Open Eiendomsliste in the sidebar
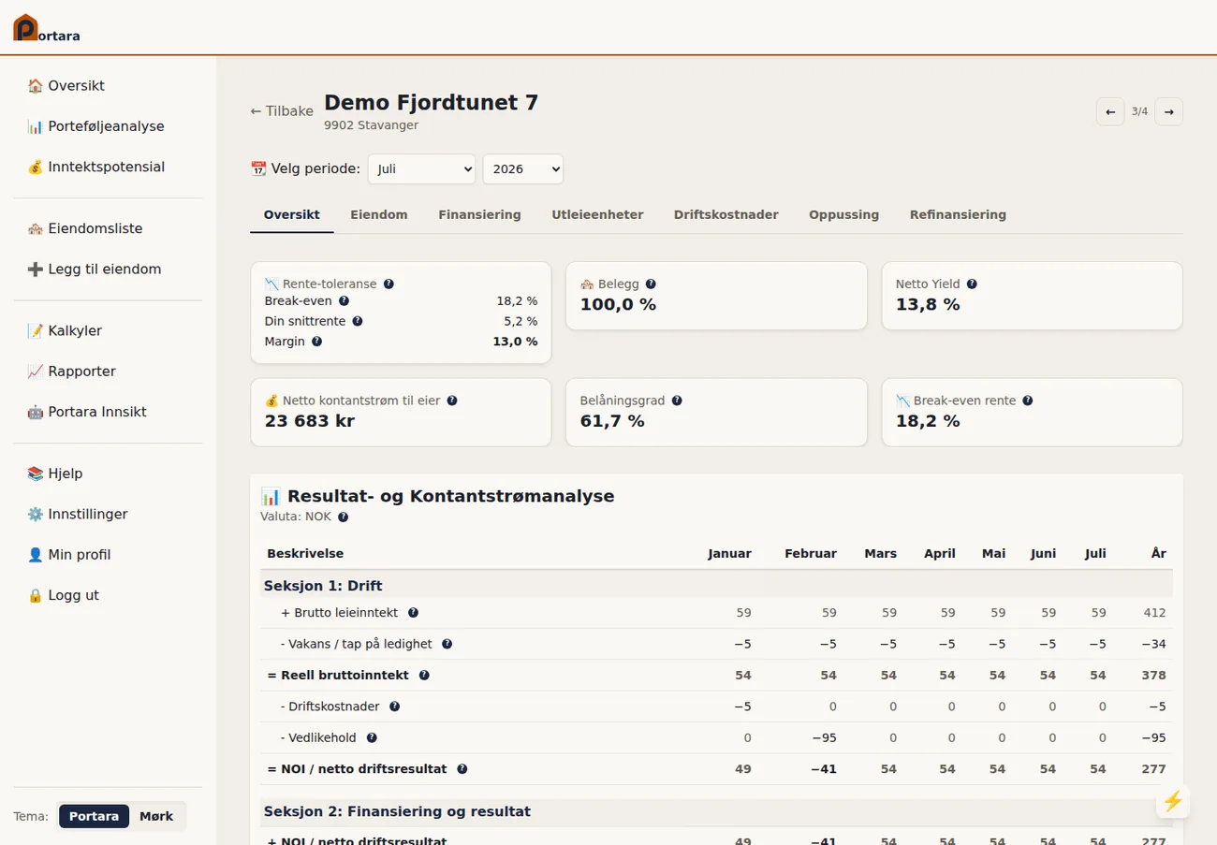This screenshot has height=845, width=1217. click(108, 228)
